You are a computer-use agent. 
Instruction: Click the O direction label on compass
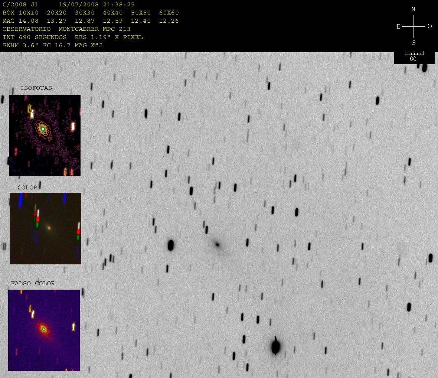pyautogui.click(x=429, y=26)
